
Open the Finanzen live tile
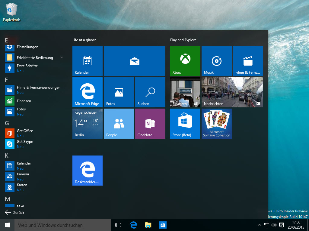[185, 92]
